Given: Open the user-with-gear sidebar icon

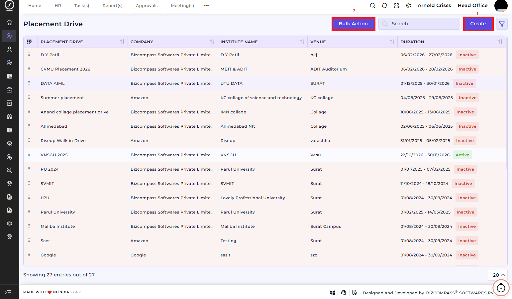Looking at the screenshot, I should tap(9, 157).
